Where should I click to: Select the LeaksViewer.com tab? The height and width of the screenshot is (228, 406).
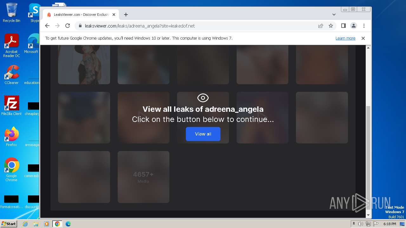click(81, 15)
